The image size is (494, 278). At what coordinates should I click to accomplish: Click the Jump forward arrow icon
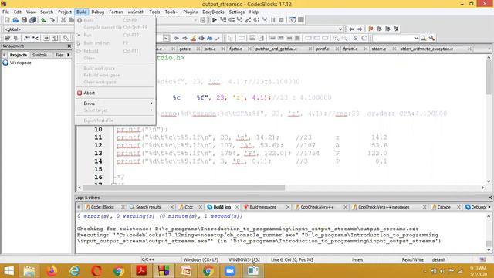tap(360, 29)
